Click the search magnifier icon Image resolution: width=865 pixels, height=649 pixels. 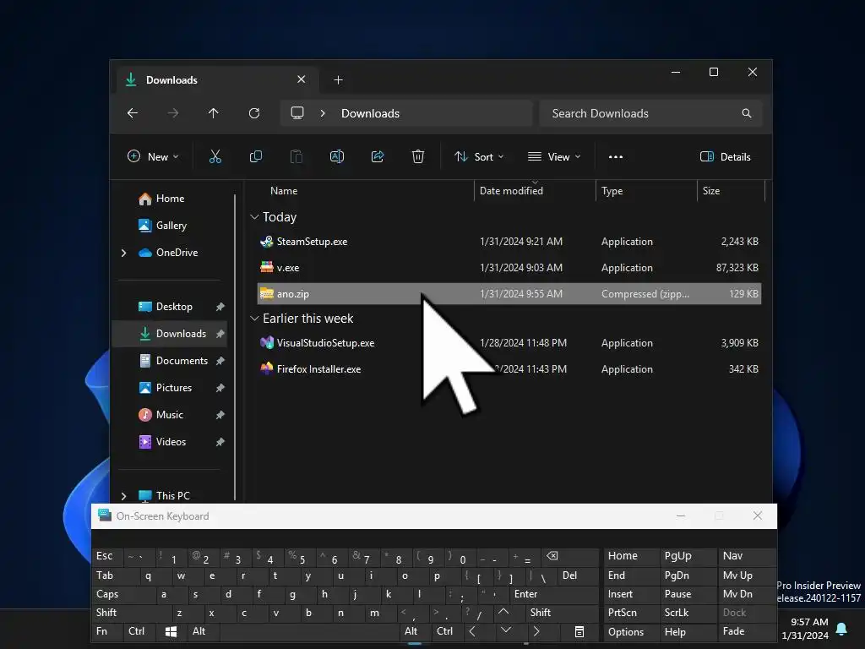(747, 113)
